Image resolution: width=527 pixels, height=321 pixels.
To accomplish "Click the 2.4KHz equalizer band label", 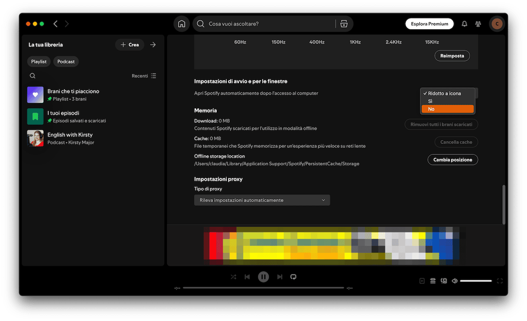I will click(x=394, y=42).
